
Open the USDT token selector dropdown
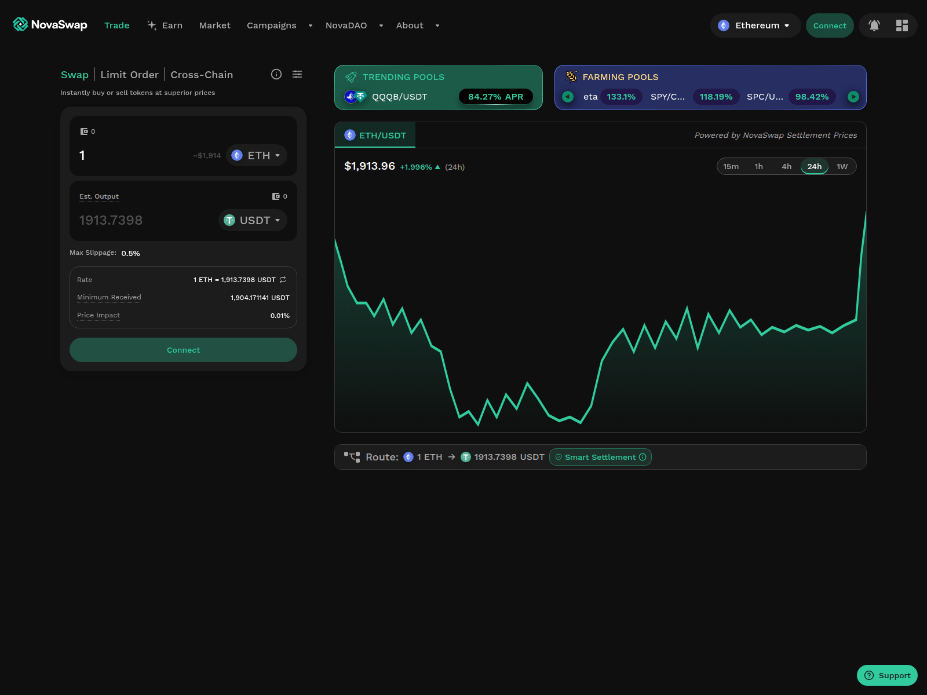click(x=253, y=220)
